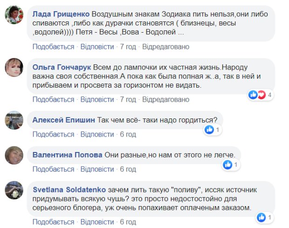
Task: Click Алексей Епишин's avatar image
Action: click(x=14, y=118)
